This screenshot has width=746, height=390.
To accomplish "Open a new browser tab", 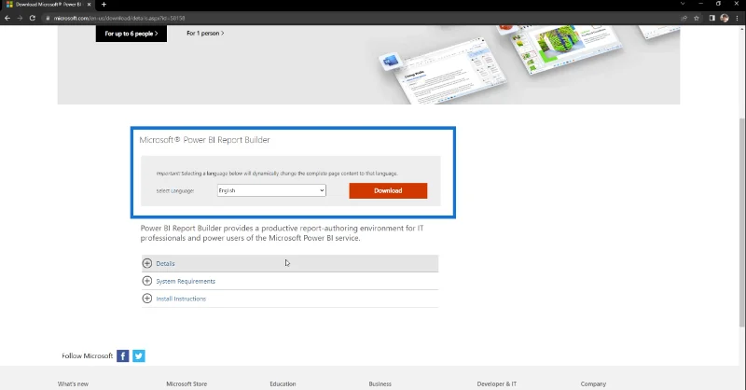I will click(104, 5).
